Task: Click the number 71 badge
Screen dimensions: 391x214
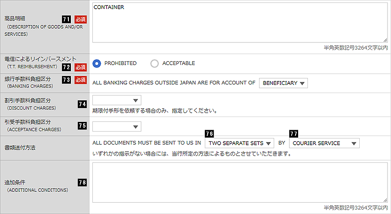Action: coord(67,19)
